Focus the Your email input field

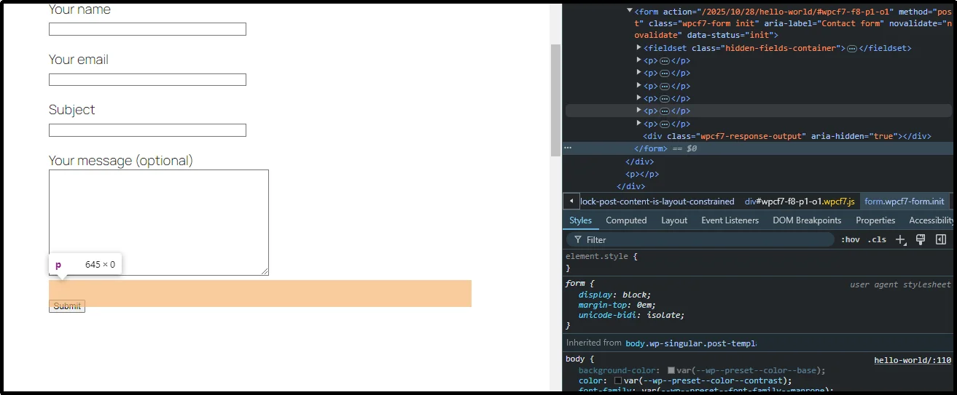click(147, 79)
